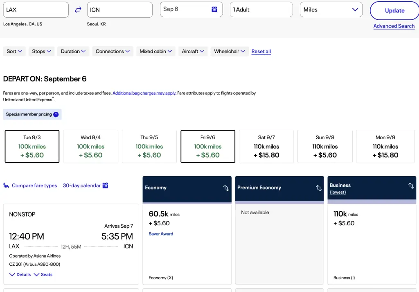Open the Advanced Search link
Viewport: 419px width, 292px height.
tap(394, 26)
